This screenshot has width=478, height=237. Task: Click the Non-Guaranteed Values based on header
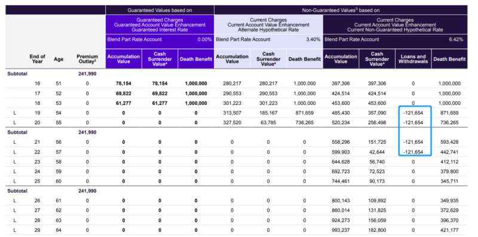point(341,10)
